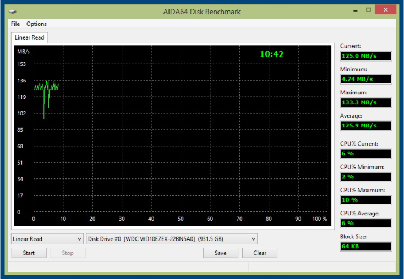The height and width of the screenshot is (279, 404).
Task: Click the Block Size: label
Action: click(353, 237)
